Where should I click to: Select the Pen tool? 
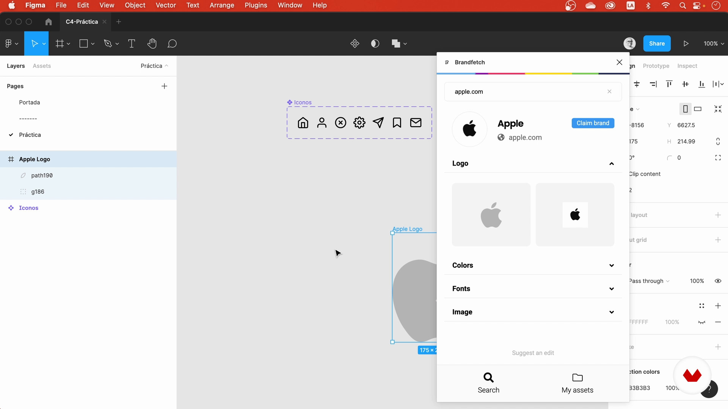pos(108,44)
